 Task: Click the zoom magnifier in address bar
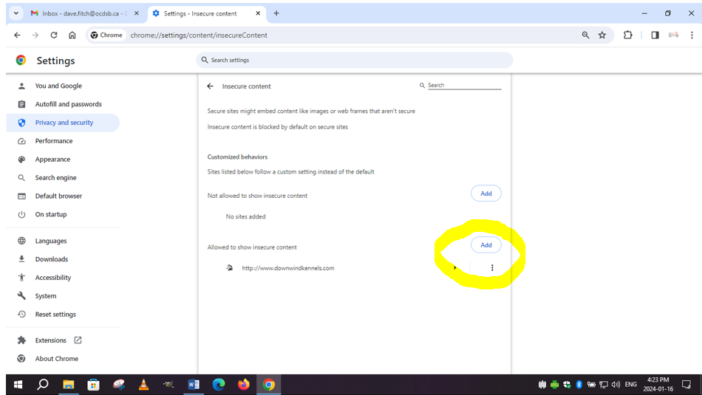pyautogui.click(x=585, y=35)
